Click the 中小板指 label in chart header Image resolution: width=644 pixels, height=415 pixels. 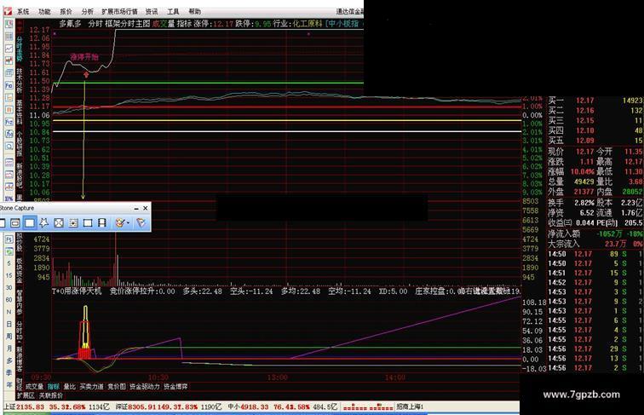tap(344, 24)
